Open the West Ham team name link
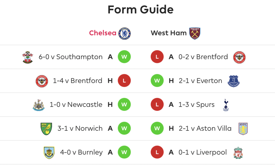275x165 pixels. click(169, 33)
